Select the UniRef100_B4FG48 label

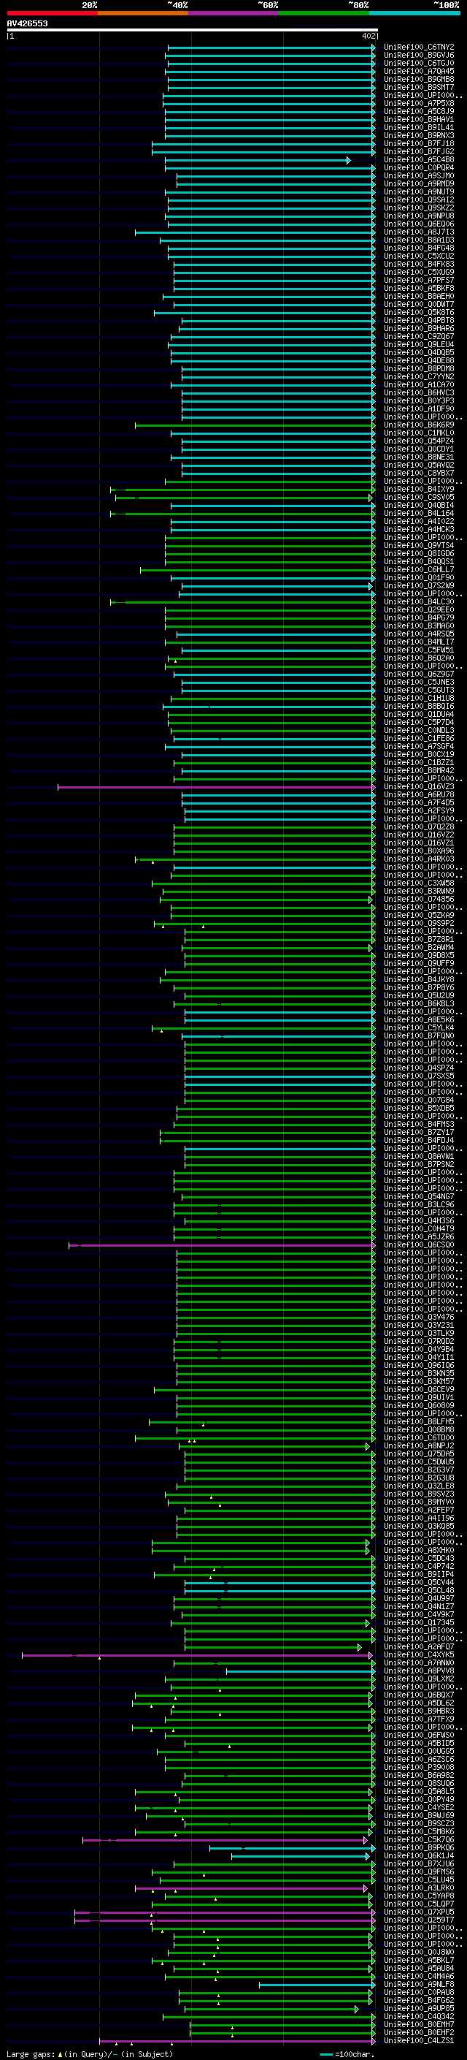click(x=419, y=248)
